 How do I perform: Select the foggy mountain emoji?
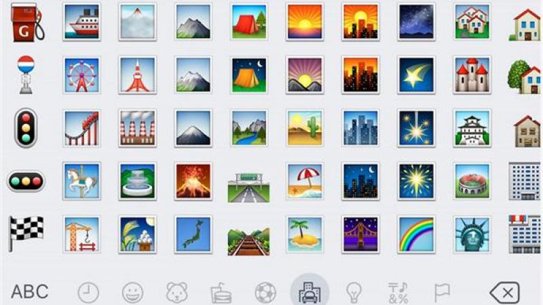coord(138,22)
